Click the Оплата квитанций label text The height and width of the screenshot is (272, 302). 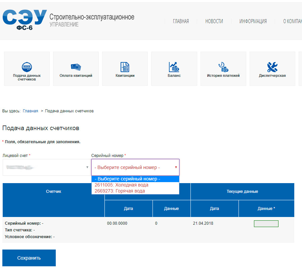tap(76, 76)
